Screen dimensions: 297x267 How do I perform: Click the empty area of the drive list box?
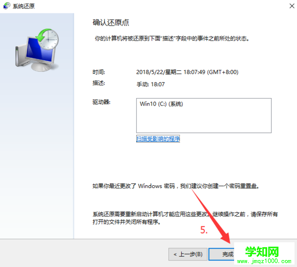tap(204, 121)
